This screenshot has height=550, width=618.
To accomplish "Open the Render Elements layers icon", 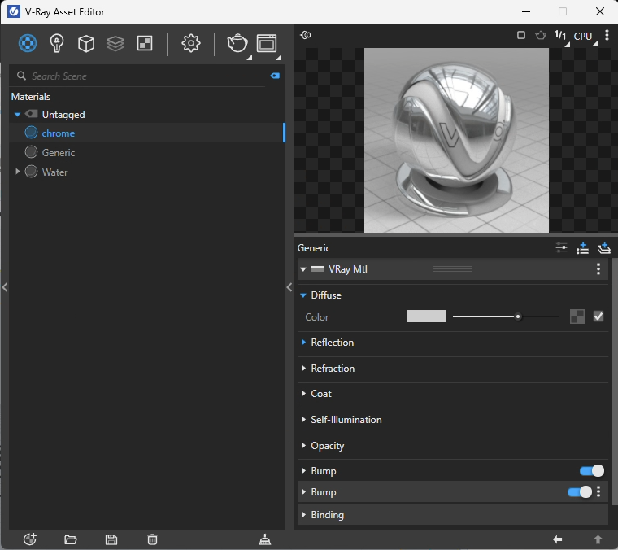I will [x=115, y=43].
